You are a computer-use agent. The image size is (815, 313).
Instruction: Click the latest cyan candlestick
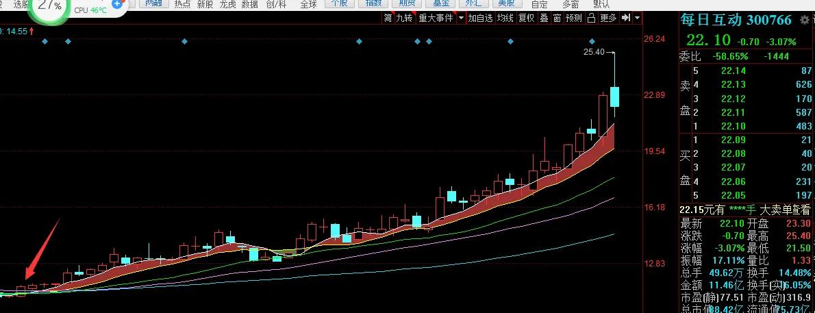pyautogui.click(x=615, y=96)
